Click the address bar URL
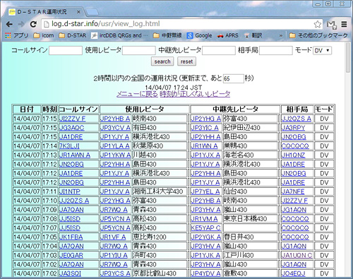Screen dimensions: 353x279 pos(106,24)
